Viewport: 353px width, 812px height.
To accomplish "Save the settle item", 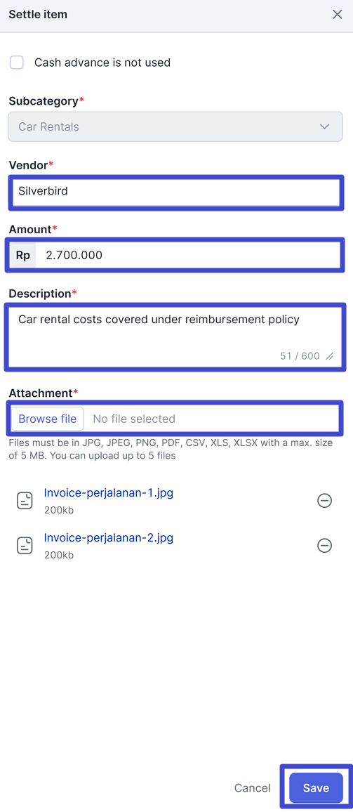I will (x=316, y=787).
